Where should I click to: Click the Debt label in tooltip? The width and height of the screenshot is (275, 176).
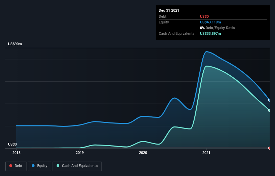click(162, 16)
